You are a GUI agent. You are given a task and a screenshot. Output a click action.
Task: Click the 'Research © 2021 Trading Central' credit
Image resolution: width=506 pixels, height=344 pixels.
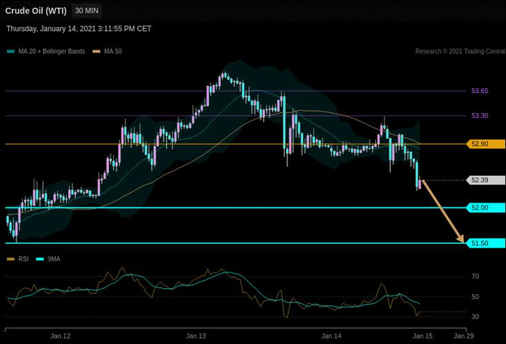tap(461, 51)
